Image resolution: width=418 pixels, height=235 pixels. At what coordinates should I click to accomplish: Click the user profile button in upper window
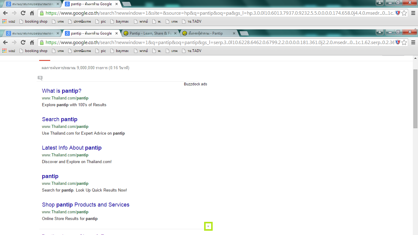380,2
